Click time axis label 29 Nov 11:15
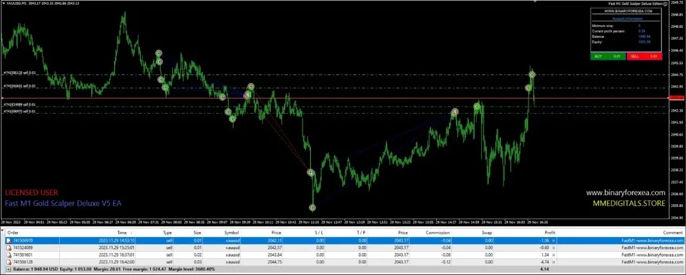686x275 pixels. tap(310, 222)
